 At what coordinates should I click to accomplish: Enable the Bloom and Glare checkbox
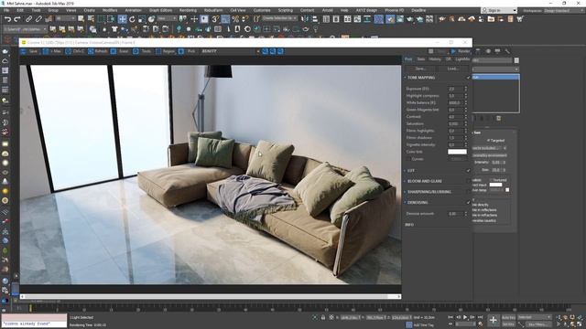click(468, 181)
